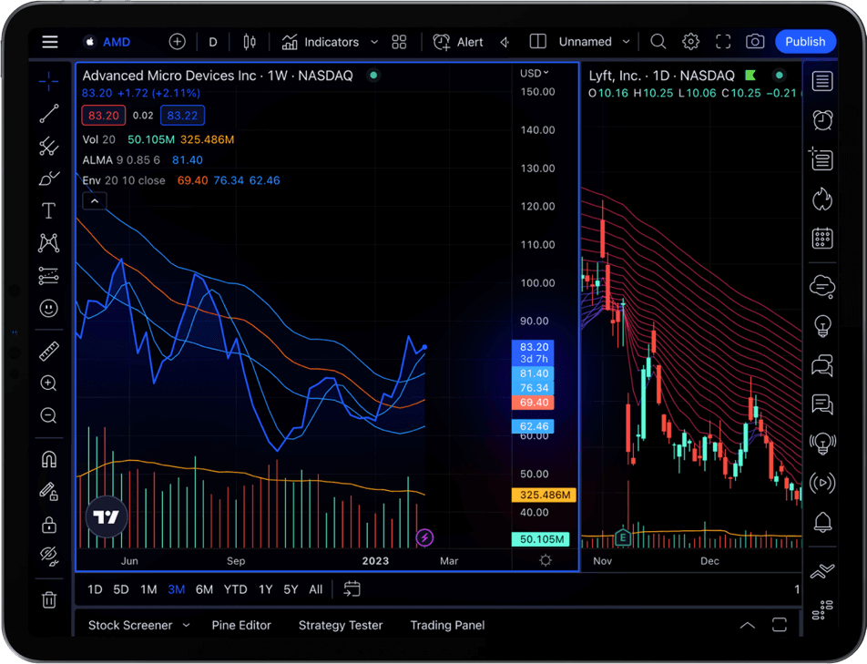Toggle magnet mode
Screen dimensions: 867x664
click(48, 459)
